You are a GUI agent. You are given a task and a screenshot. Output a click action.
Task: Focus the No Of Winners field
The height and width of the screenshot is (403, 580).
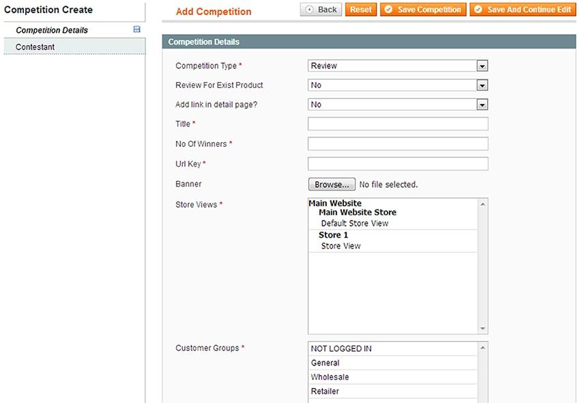[398, 143]
